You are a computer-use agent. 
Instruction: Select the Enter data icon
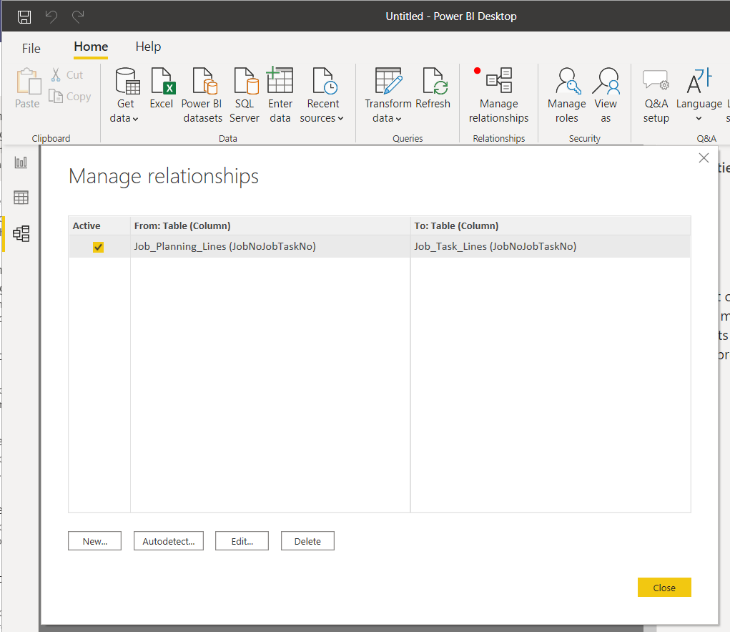click(x=280, y=82)
